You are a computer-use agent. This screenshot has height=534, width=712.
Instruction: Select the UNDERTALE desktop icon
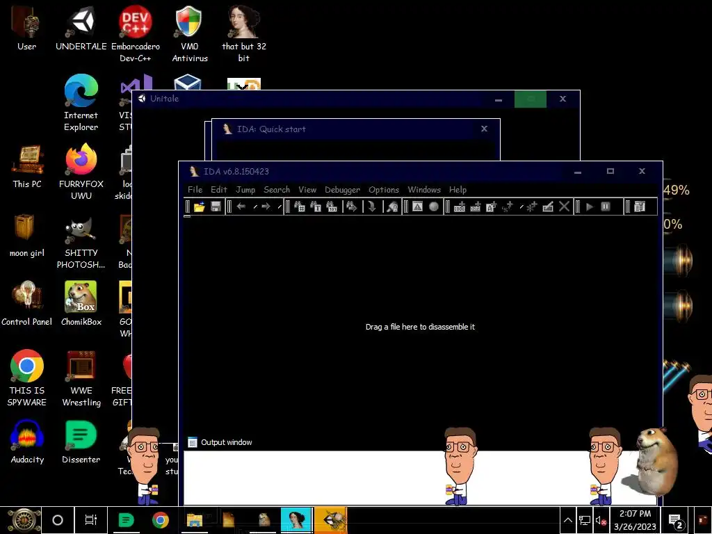[81, 29]
